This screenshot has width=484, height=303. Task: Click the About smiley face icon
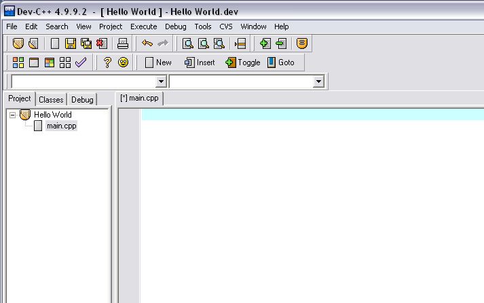point(123,63)
